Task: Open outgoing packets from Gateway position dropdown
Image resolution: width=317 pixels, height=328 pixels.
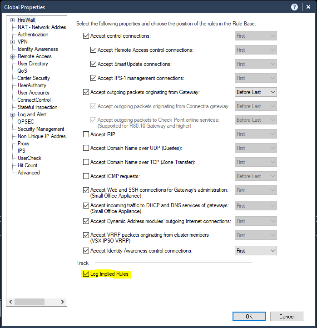Action: coord(256,92)
